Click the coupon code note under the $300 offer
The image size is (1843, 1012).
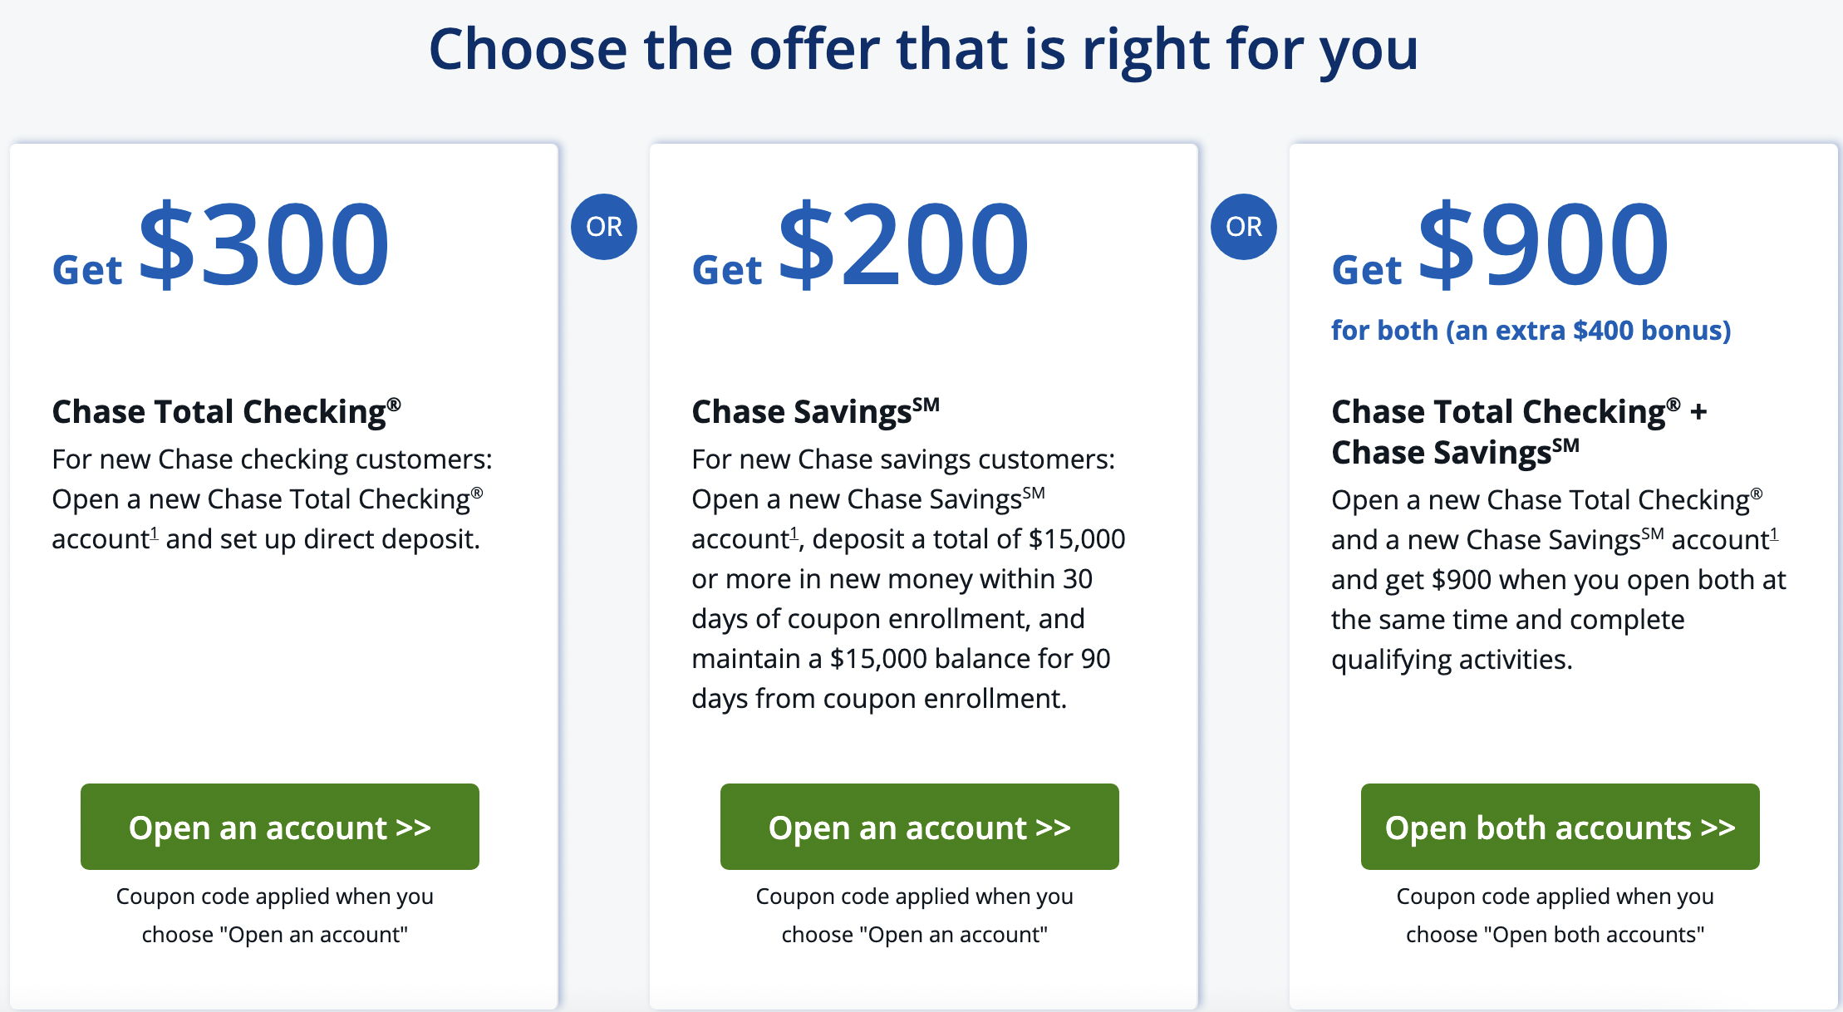coord(275,916)
